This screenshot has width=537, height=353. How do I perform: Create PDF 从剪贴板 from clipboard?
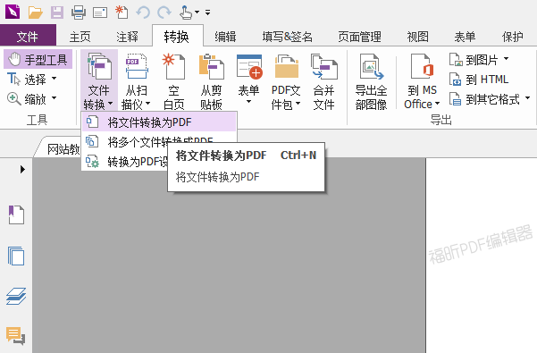[x=211, y=81]
